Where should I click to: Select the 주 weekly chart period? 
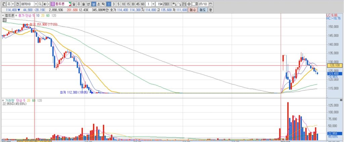(x=79, y=4)
